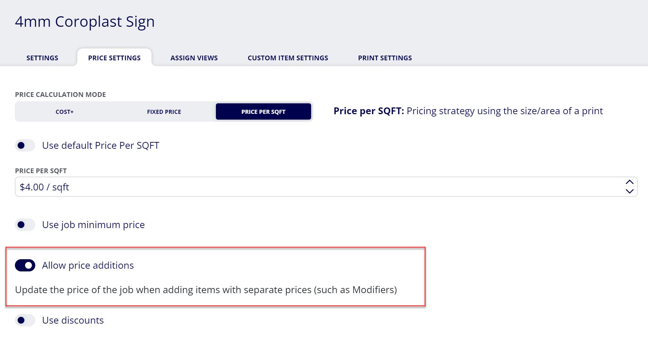Image resolution: width=648 pixels, height=348 pixels.
Task: Open Print Settings tab
Action: coord(385,58)
